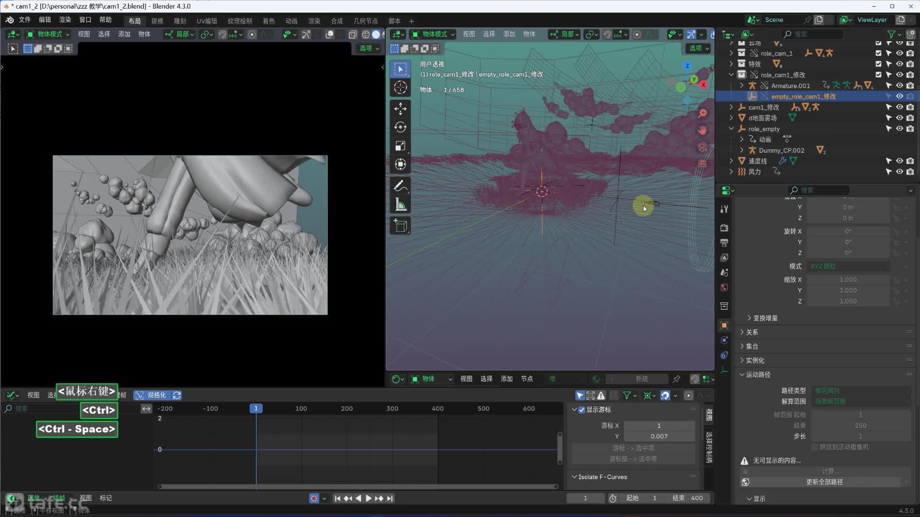Viewport: 920px width, 517px height.
Task: Click the 缩放 X value slider field
Action: [848, 280]
